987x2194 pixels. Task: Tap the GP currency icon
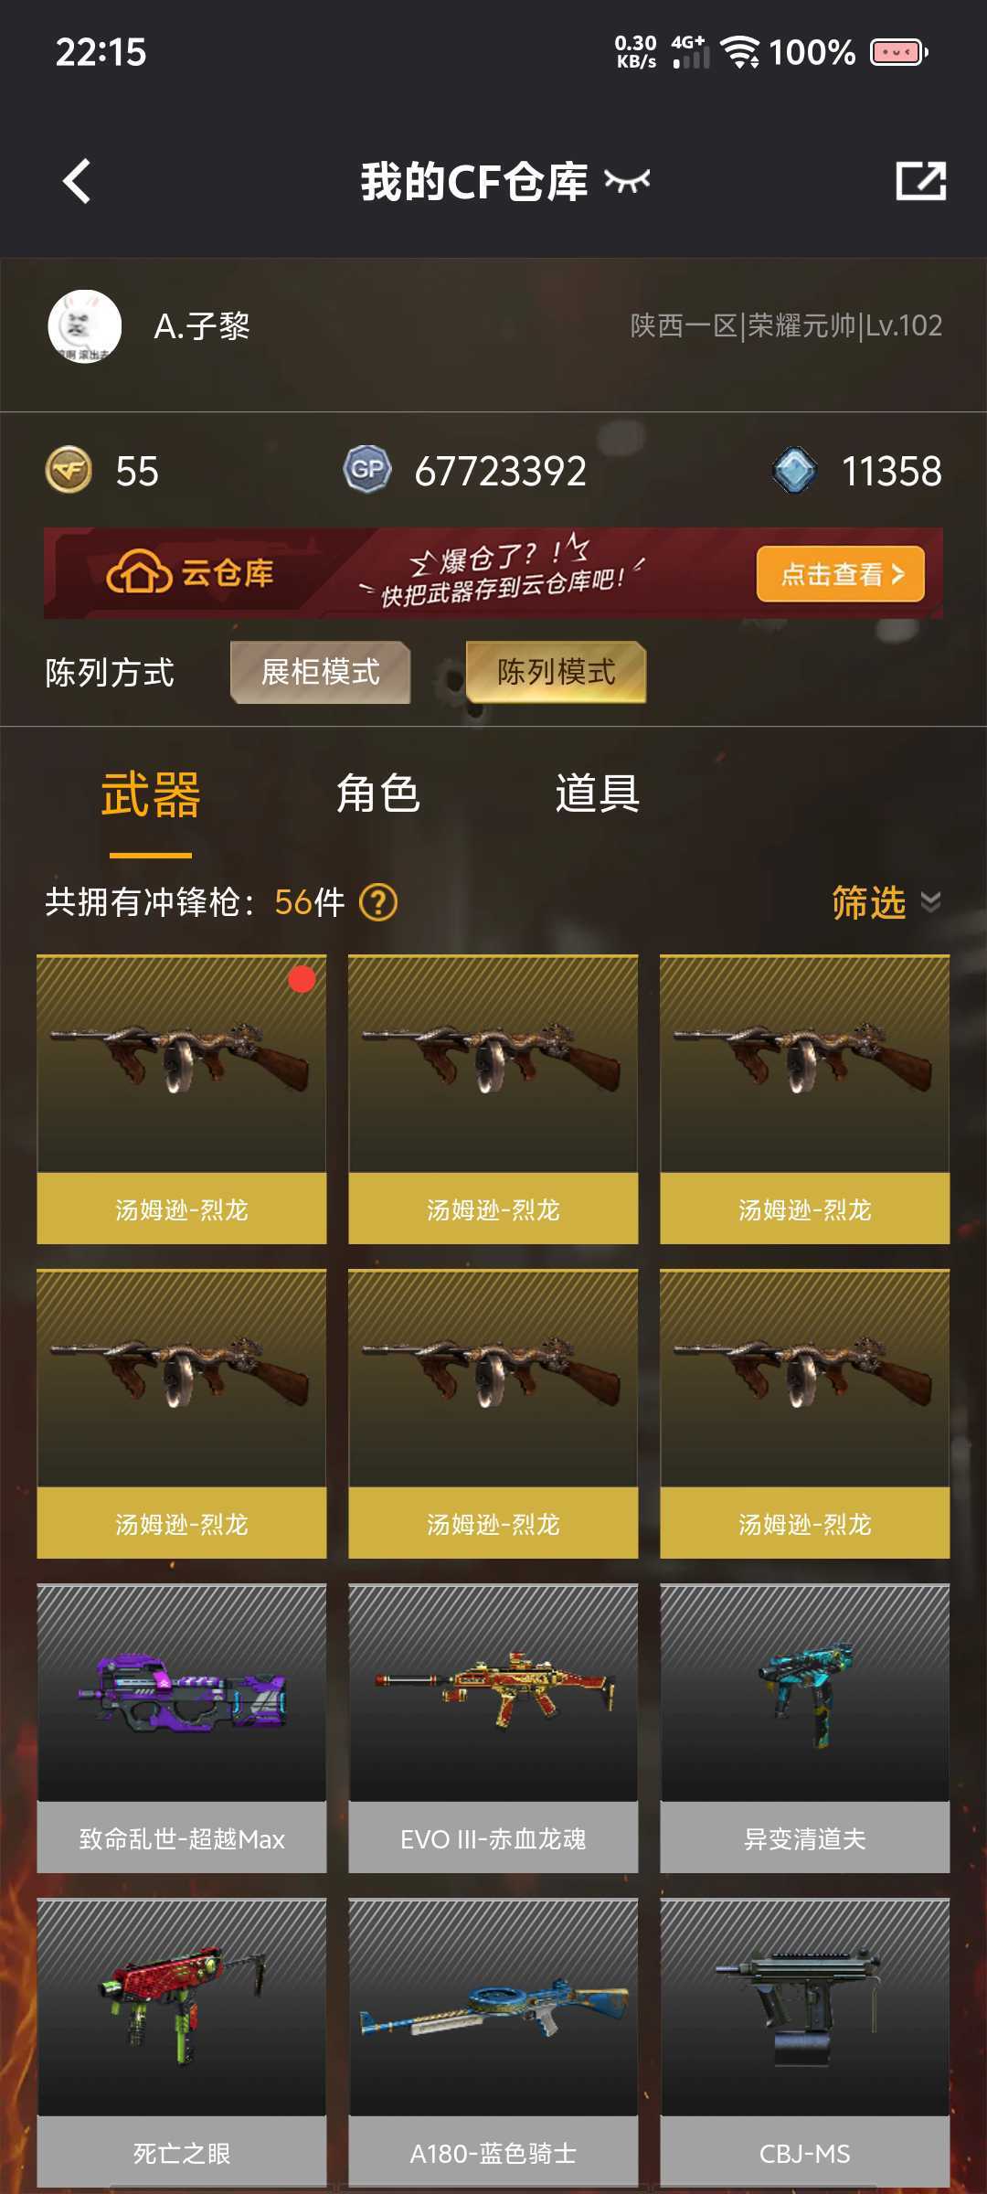(367, 470)
